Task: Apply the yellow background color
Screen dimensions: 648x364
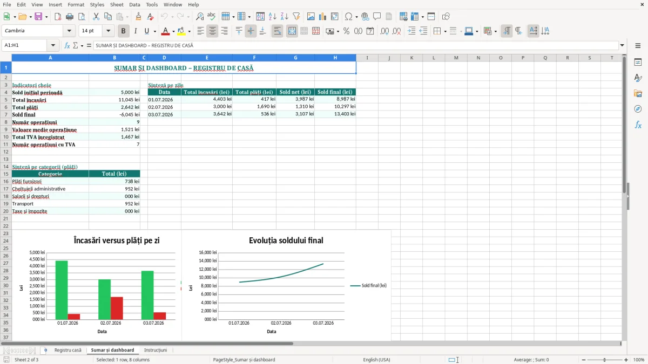Action: click(181, 31)
